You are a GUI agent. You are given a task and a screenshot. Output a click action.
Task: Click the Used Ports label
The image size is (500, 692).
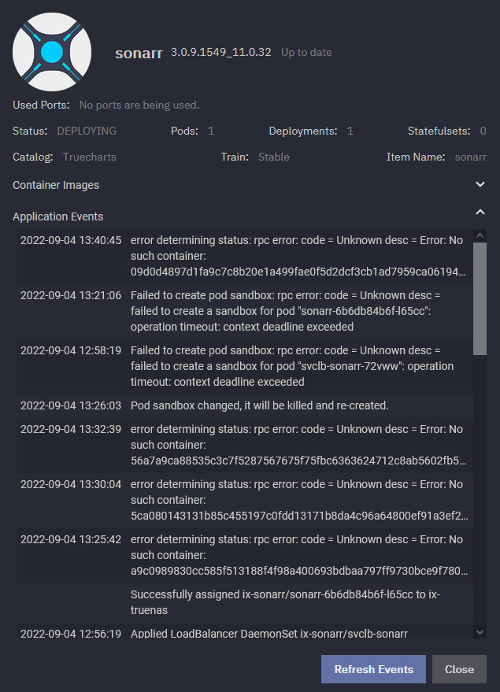click(41, 105)
